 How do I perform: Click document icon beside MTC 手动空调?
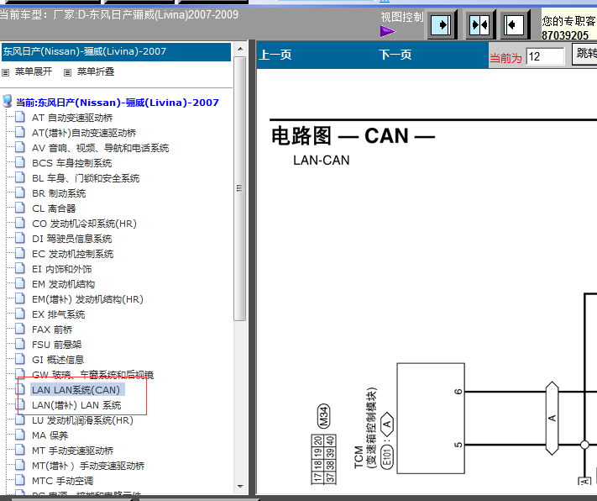(20, 480)
